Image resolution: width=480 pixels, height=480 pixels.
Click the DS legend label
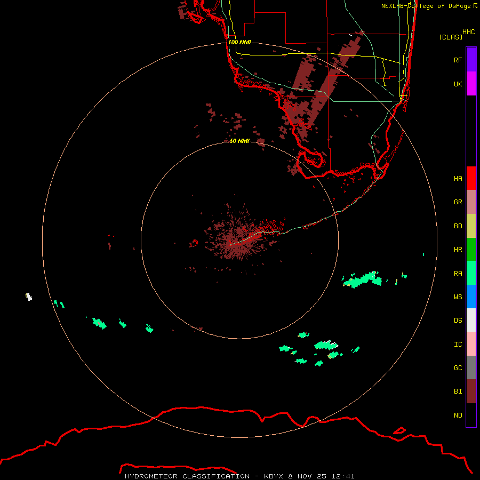click(458, 321)
